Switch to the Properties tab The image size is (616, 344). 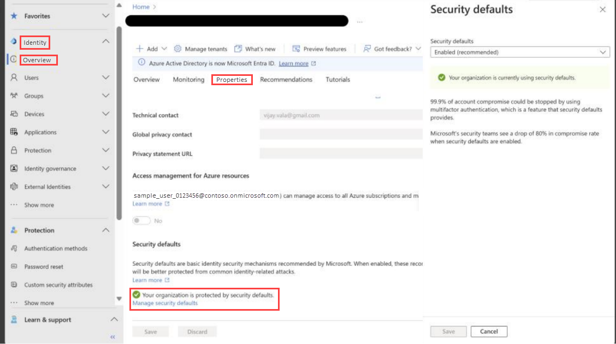(x=232, y=80)
